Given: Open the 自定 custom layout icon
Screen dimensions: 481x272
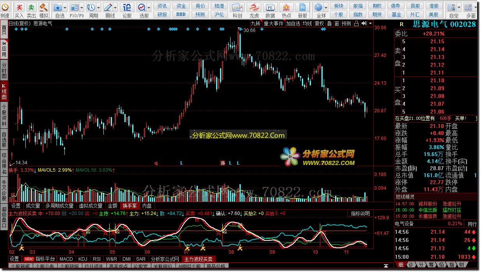Looking at the screenshot, I should 451,7.
